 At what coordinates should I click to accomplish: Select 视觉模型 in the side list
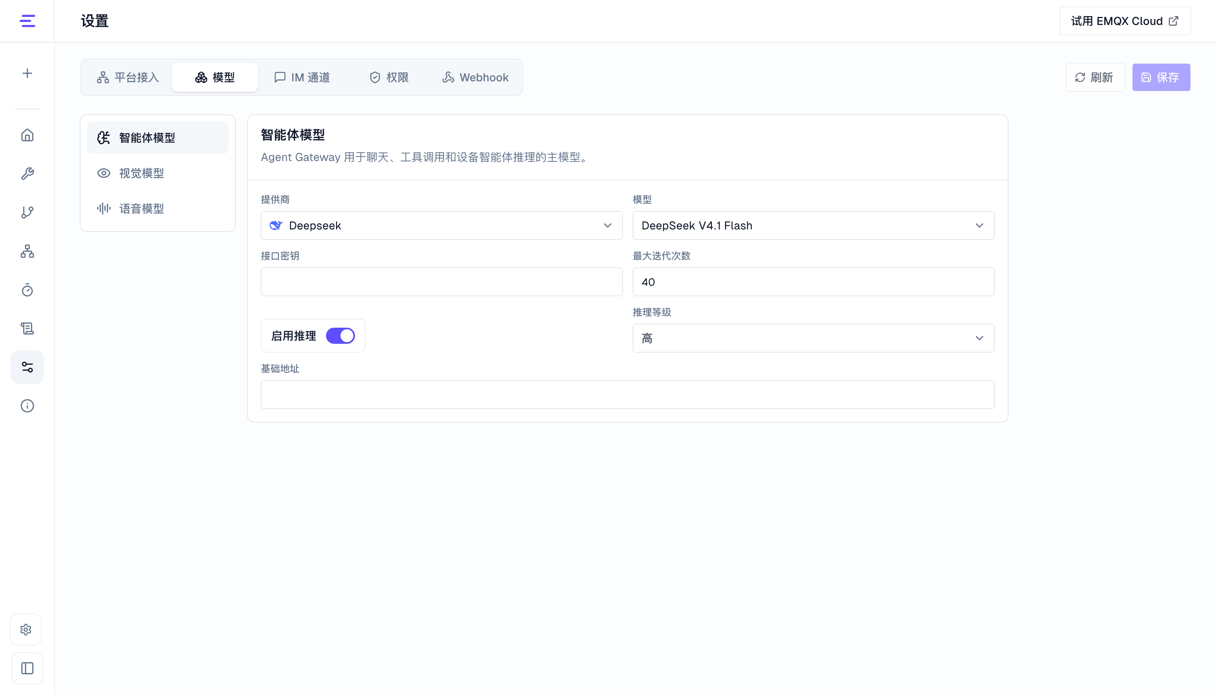pyautogui.click(x=157, y=173)
